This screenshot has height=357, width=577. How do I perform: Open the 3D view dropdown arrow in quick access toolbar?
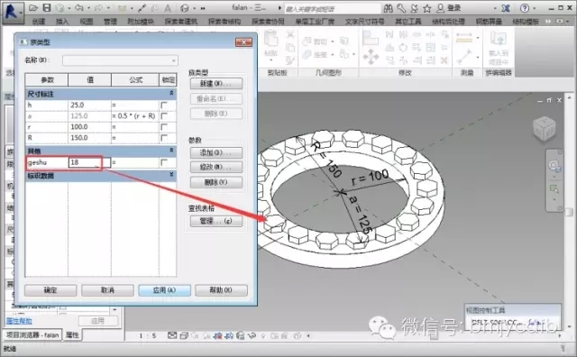(195, 8)
